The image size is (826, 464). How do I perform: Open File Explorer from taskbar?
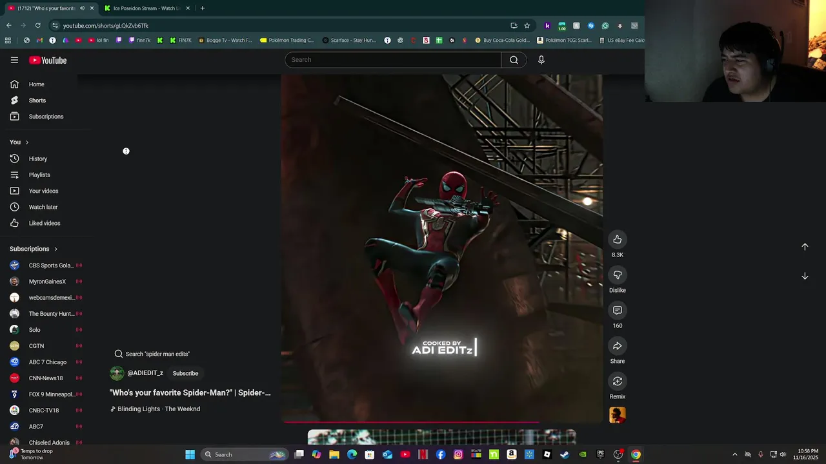(x=334, y=454)
